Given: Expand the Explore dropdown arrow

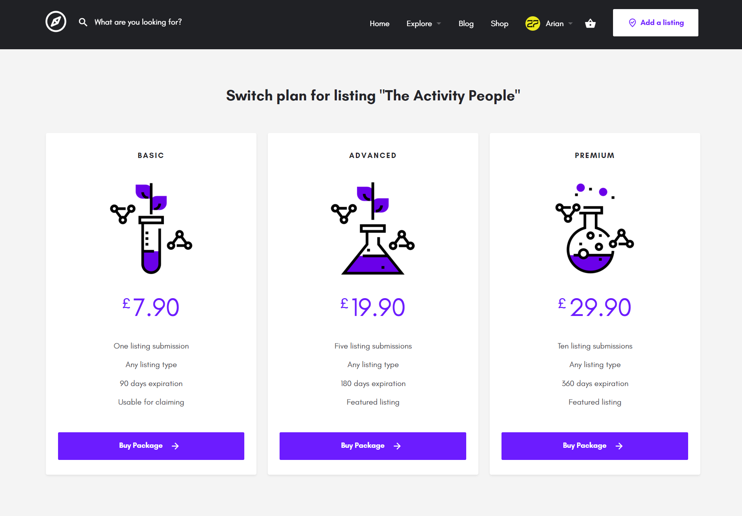Looking at the screenshot, I should point(439,23).
